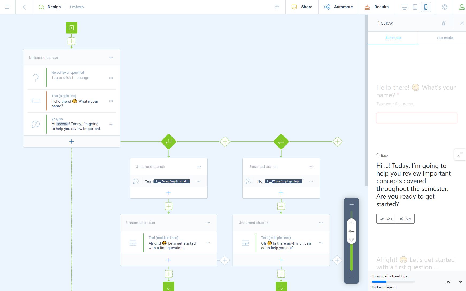Click the Profweb form name

click(x=77, y=7)
